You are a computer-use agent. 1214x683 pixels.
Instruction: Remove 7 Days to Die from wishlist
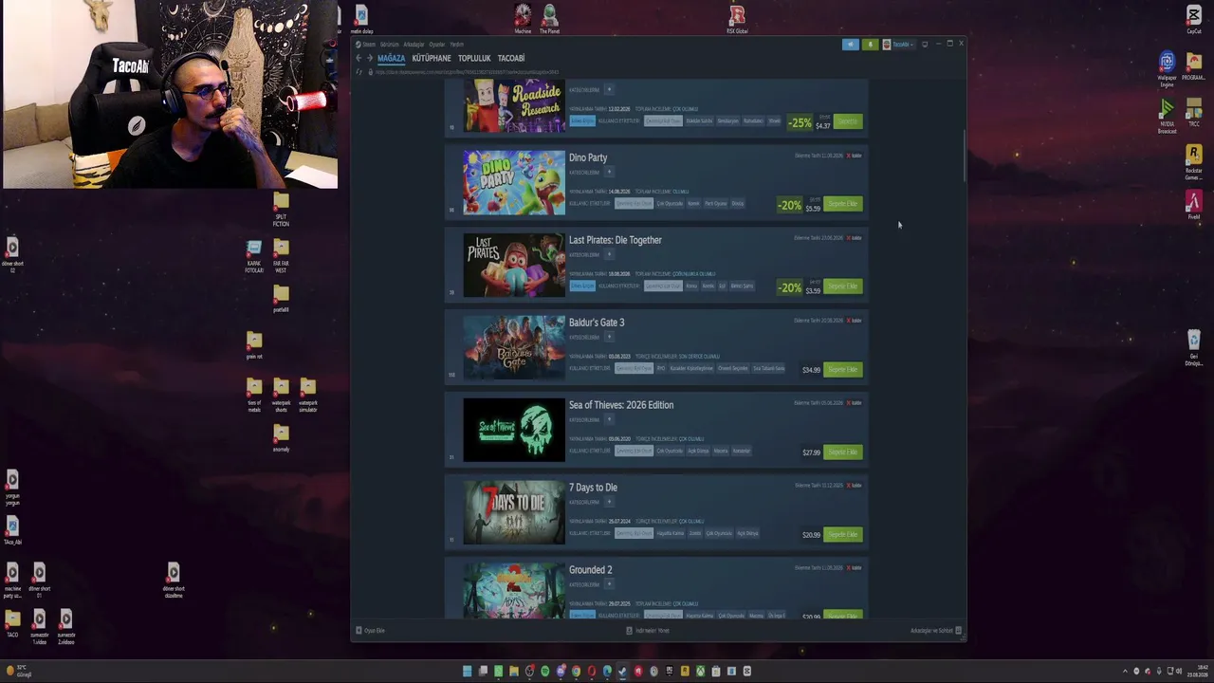[x=855, y=486]
